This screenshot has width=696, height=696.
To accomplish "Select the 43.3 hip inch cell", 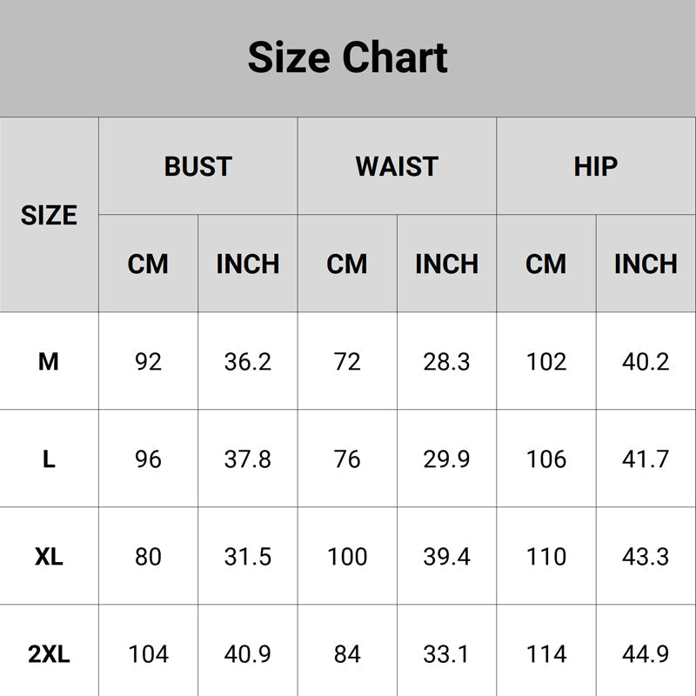I will pos(646,556).
